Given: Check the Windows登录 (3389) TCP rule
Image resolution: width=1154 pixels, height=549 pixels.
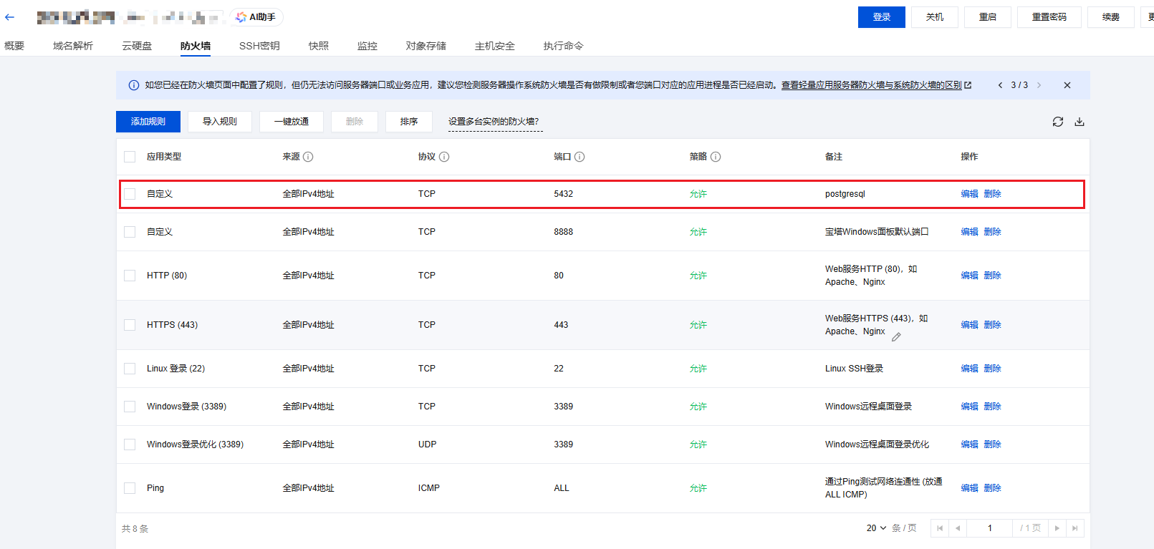Looking at the screenshot, I should (130, 407).
